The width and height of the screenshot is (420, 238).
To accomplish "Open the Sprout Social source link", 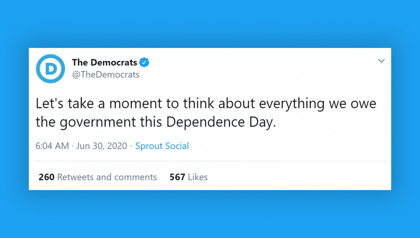I will 162,146.
